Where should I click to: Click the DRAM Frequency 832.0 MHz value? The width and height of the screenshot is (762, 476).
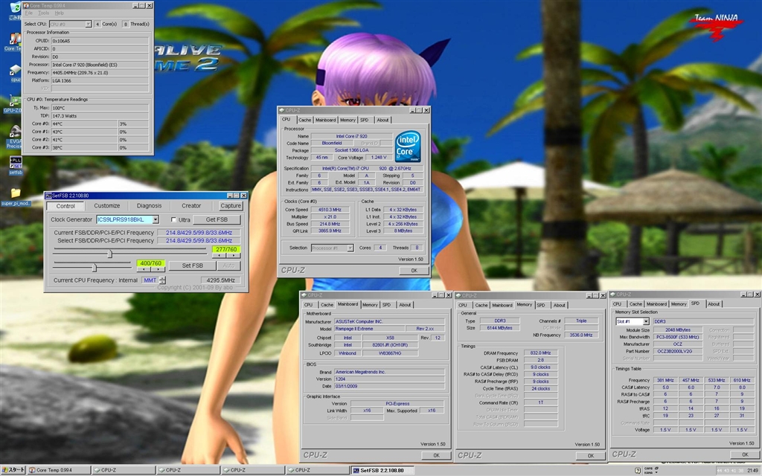[x=540, y=353]
